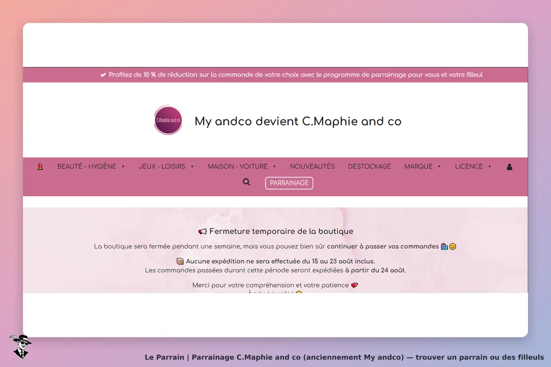551x367 pixels.
Task: Click the site title My andco devient C.Maphie and co
Action: tap(298, 122)
